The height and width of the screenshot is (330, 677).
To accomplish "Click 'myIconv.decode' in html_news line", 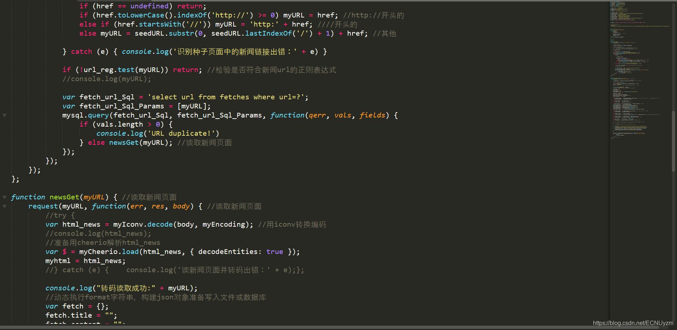I will coord(143,224).
